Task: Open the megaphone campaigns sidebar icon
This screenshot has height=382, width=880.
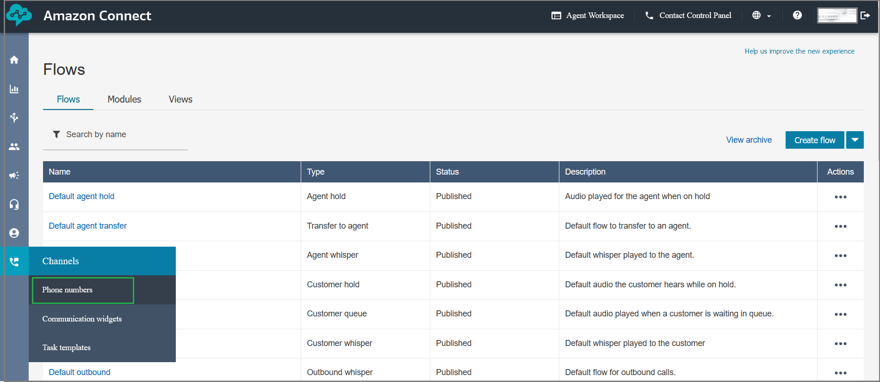Action: 14,176
